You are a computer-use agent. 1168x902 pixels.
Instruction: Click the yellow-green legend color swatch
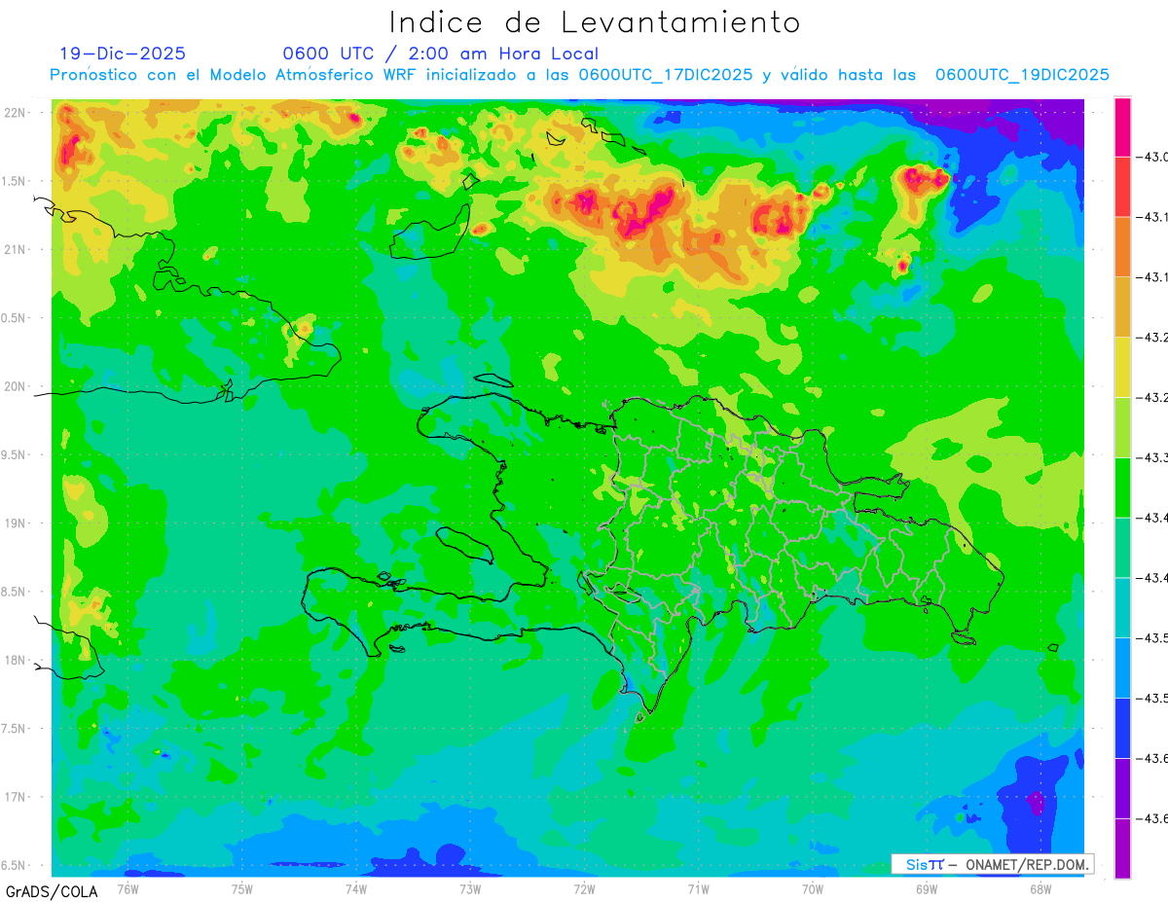click(x=1122, y=427)
